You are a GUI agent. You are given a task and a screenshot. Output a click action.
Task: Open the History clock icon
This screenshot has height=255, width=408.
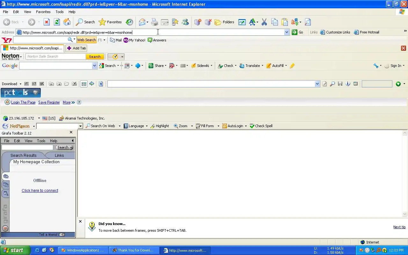click(129, 22)
